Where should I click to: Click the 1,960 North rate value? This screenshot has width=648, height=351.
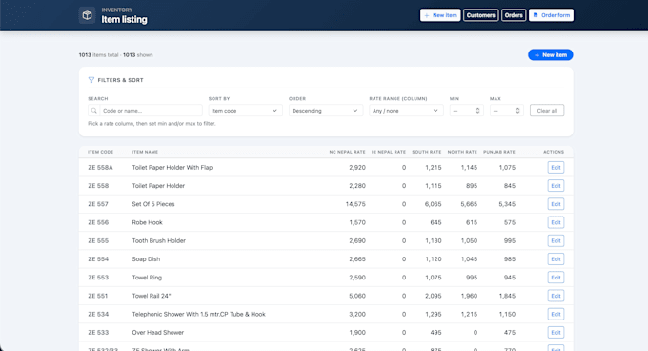point(469,296)
